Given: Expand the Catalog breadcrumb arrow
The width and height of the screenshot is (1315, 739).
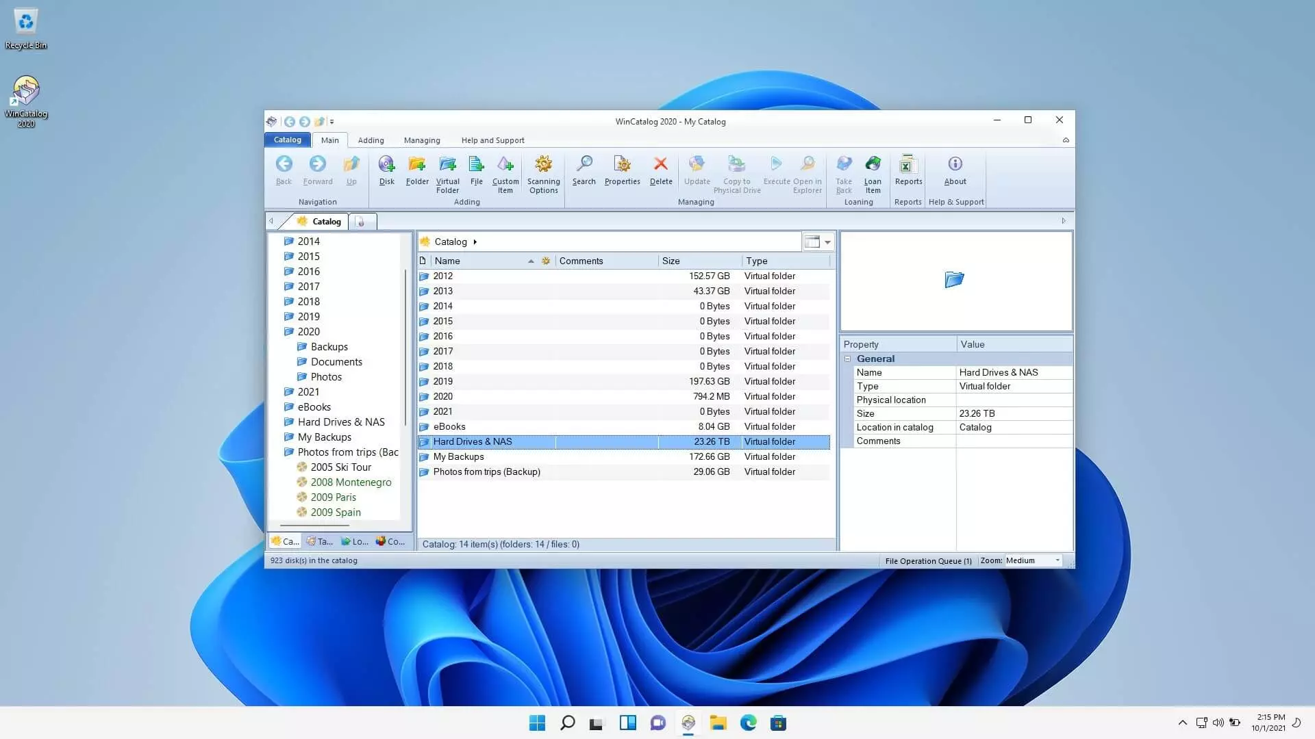Looking at the screenshot, I should click(475, 242).
